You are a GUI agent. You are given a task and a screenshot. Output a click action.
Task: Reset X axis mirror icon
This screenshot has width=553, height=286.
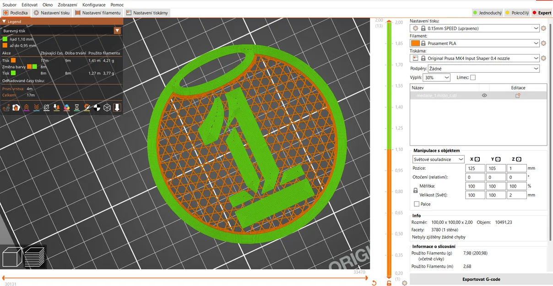477,159
